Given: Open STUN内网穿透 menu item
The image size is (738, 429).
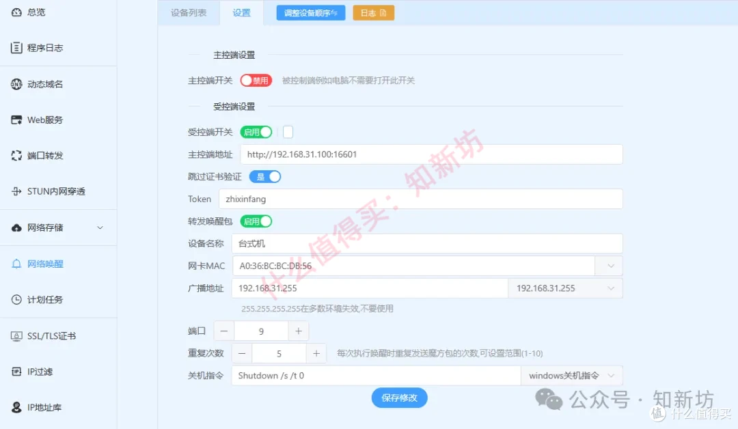Looking at the screenshot, I should (x=56, y=191).
